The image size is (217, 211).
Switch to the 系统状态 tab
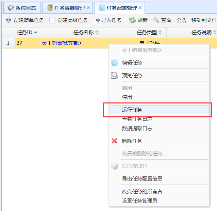click(22, 8)
